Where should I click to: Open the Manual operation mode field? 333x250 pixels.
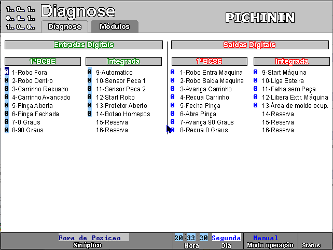[266, 238]
